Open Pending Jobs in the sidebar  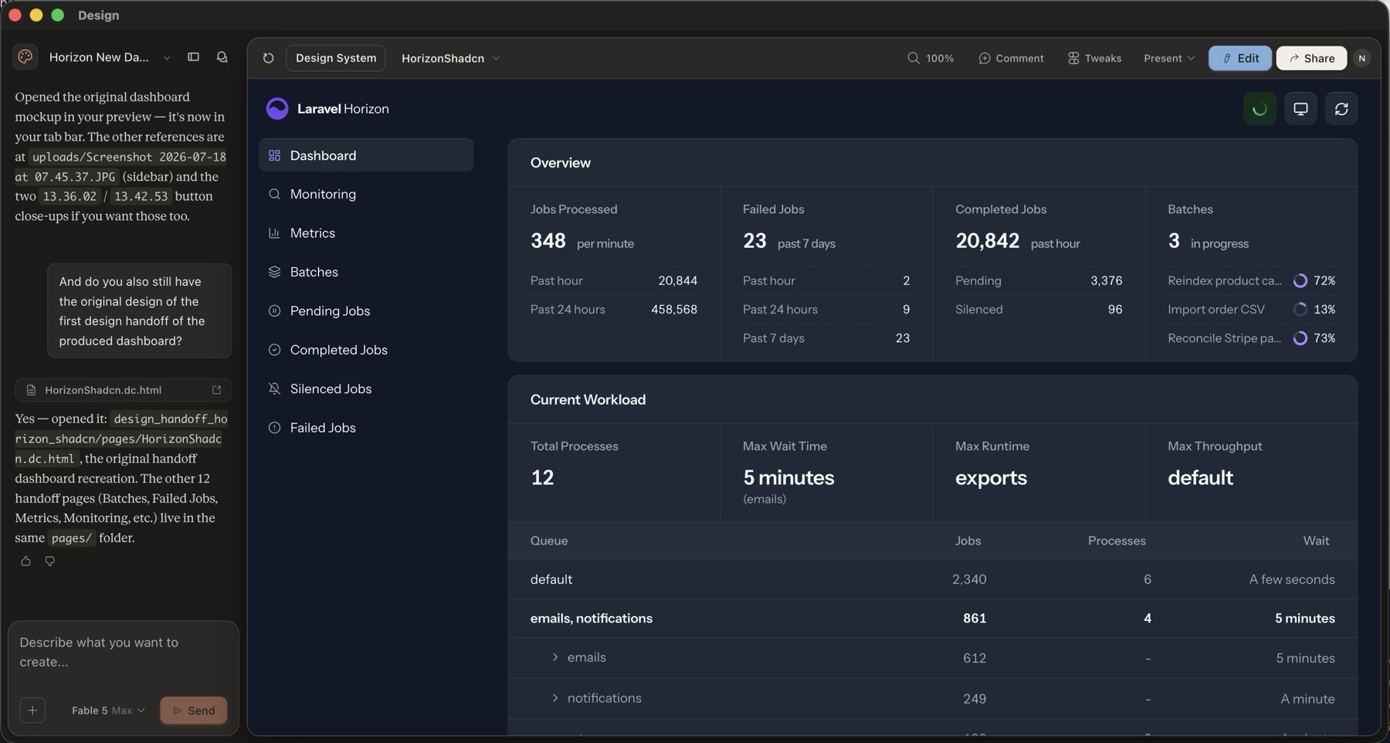tap(366, 310)
